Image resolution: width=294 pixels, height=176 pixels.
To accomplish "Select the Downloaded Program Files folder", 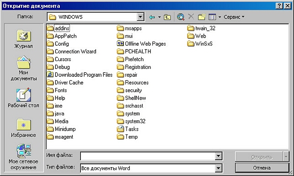I will [x=80, y=75].
